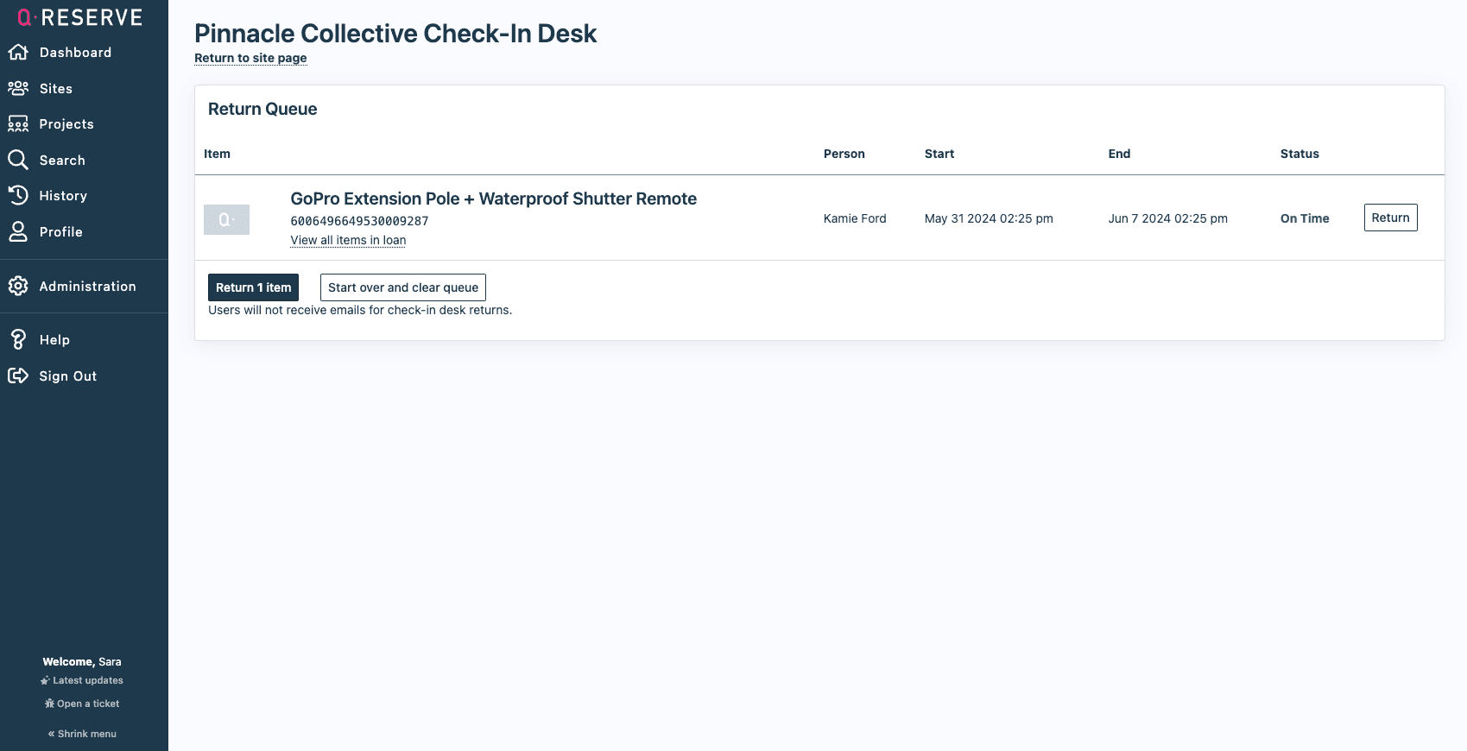Open the QReserve logo in sidebar

[80, 17]
